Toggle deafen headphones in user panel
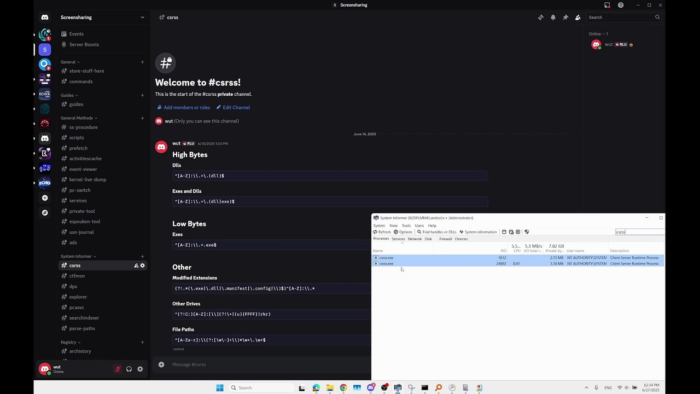The height and width of the screenshot is (394, 700). (x=129, y=369)
